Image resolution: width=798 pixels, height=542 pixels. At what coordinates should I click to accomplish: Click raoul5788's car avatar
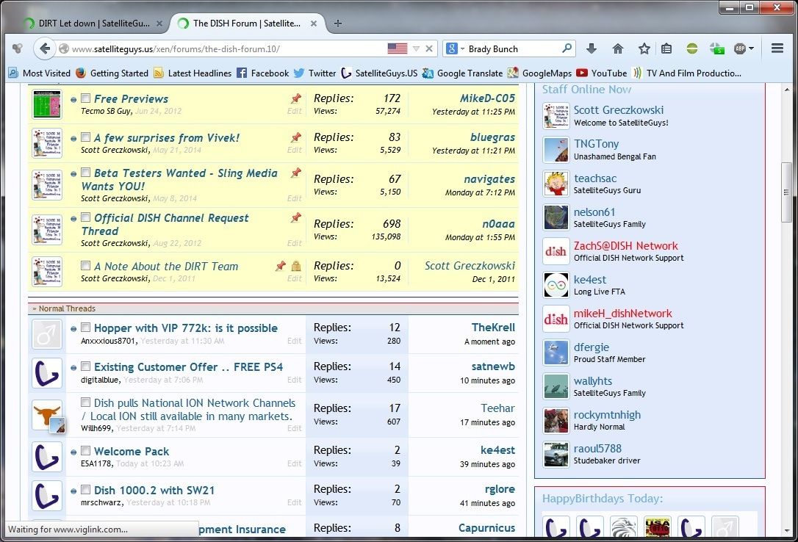coord(556,454)
